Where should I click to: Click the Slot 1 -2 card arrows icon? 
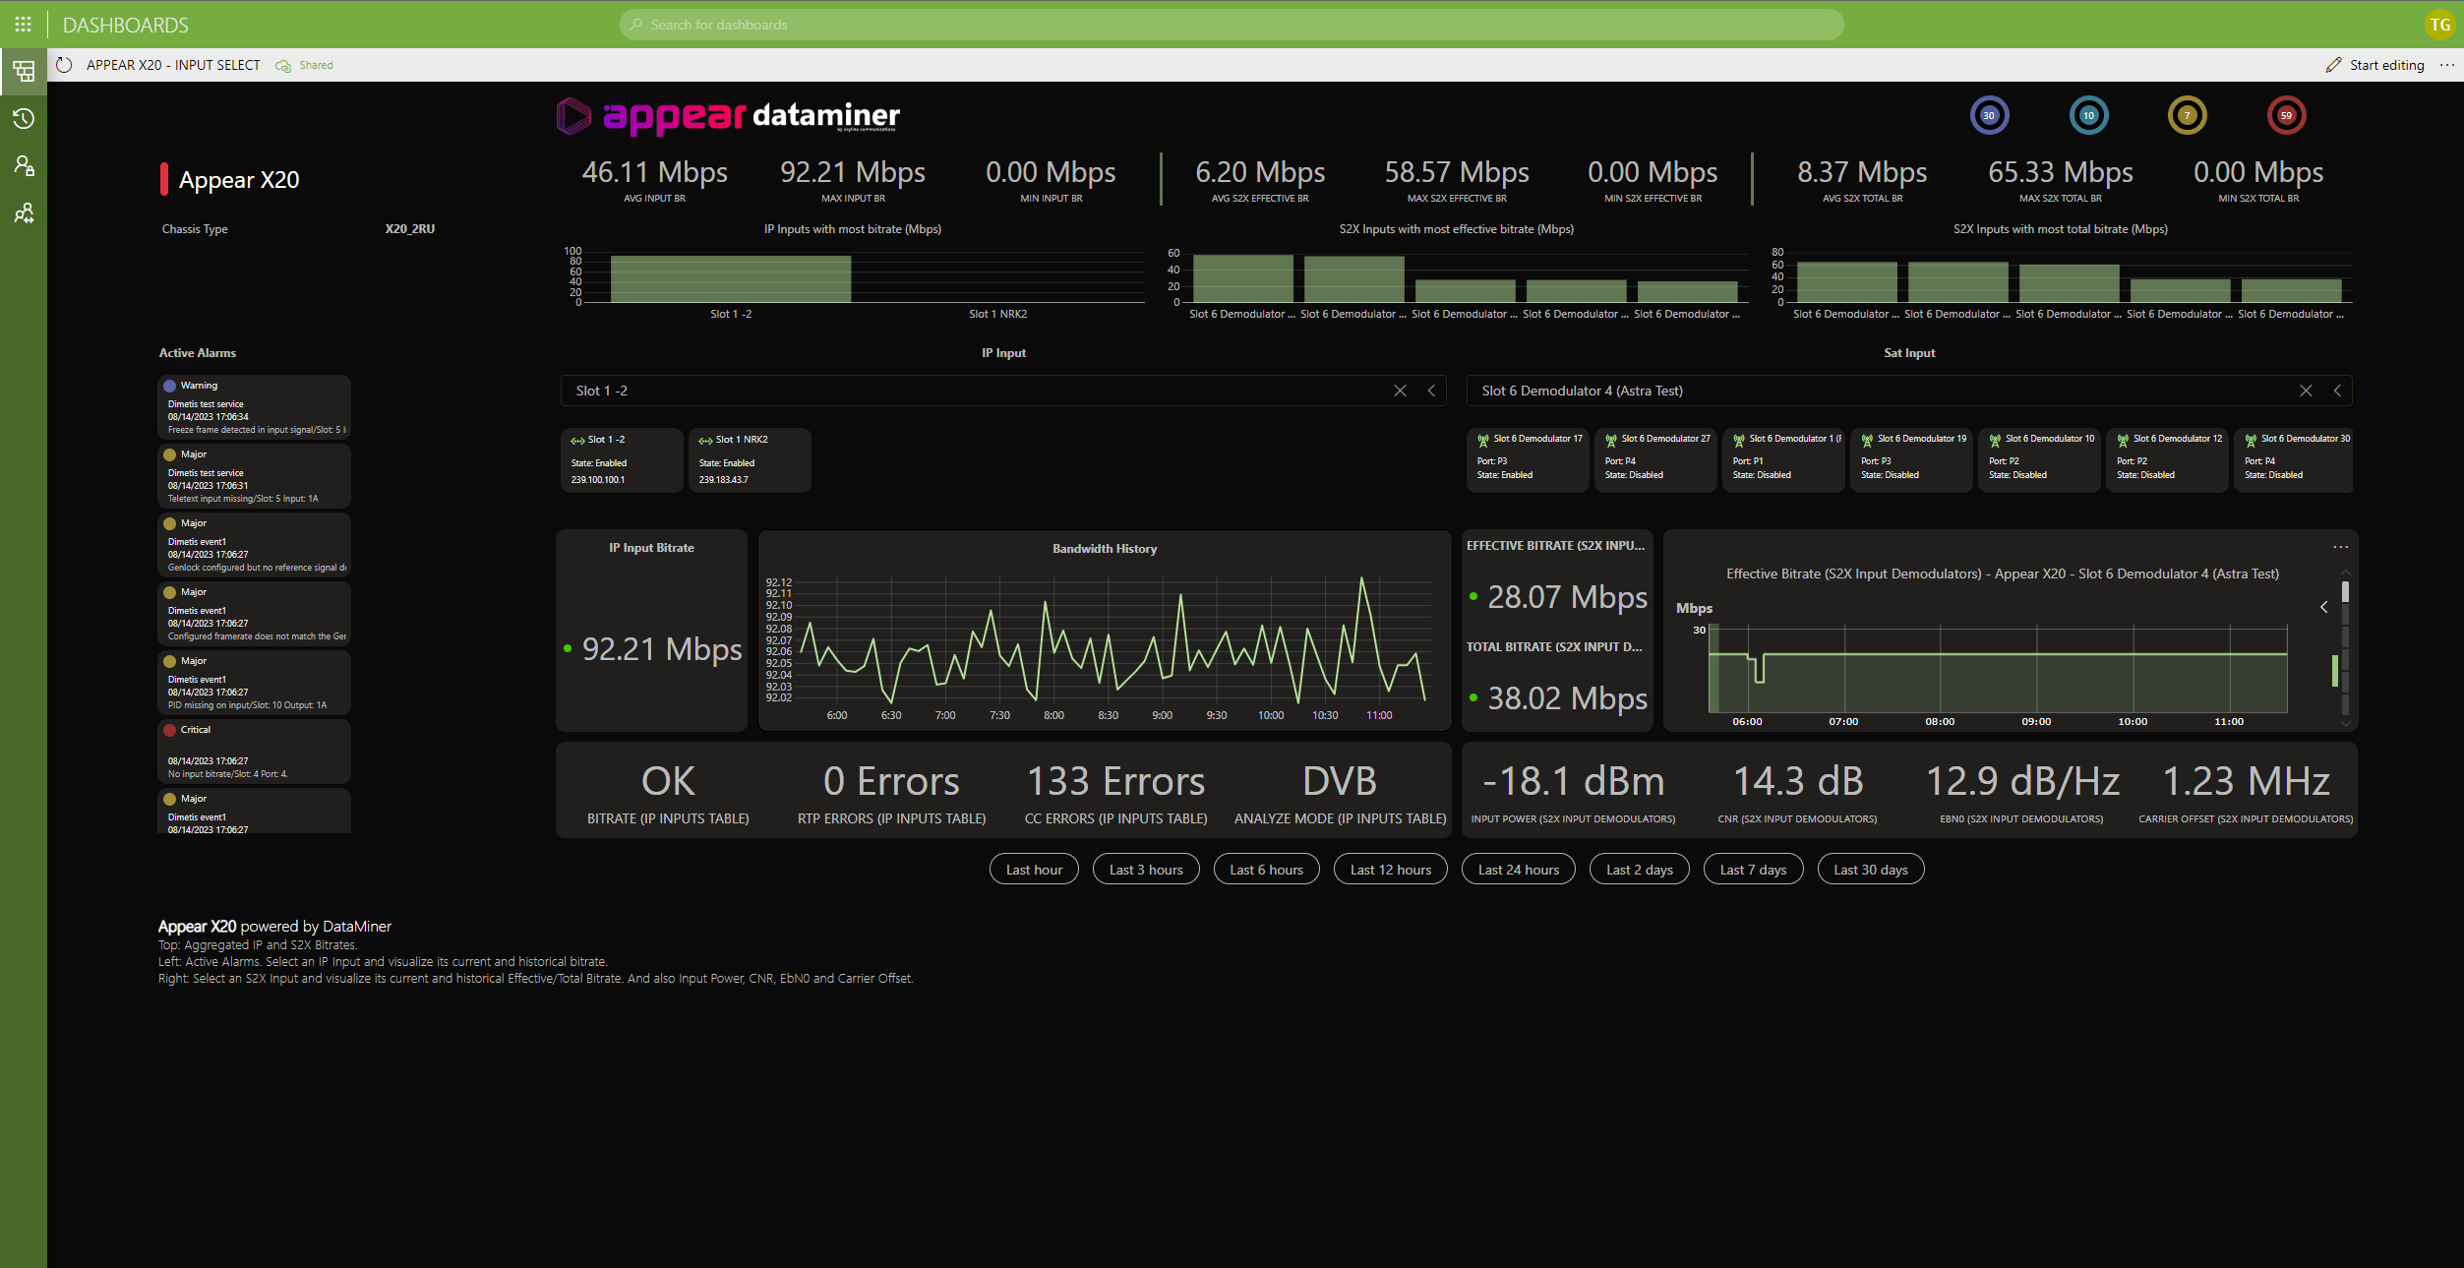point(577,441)
